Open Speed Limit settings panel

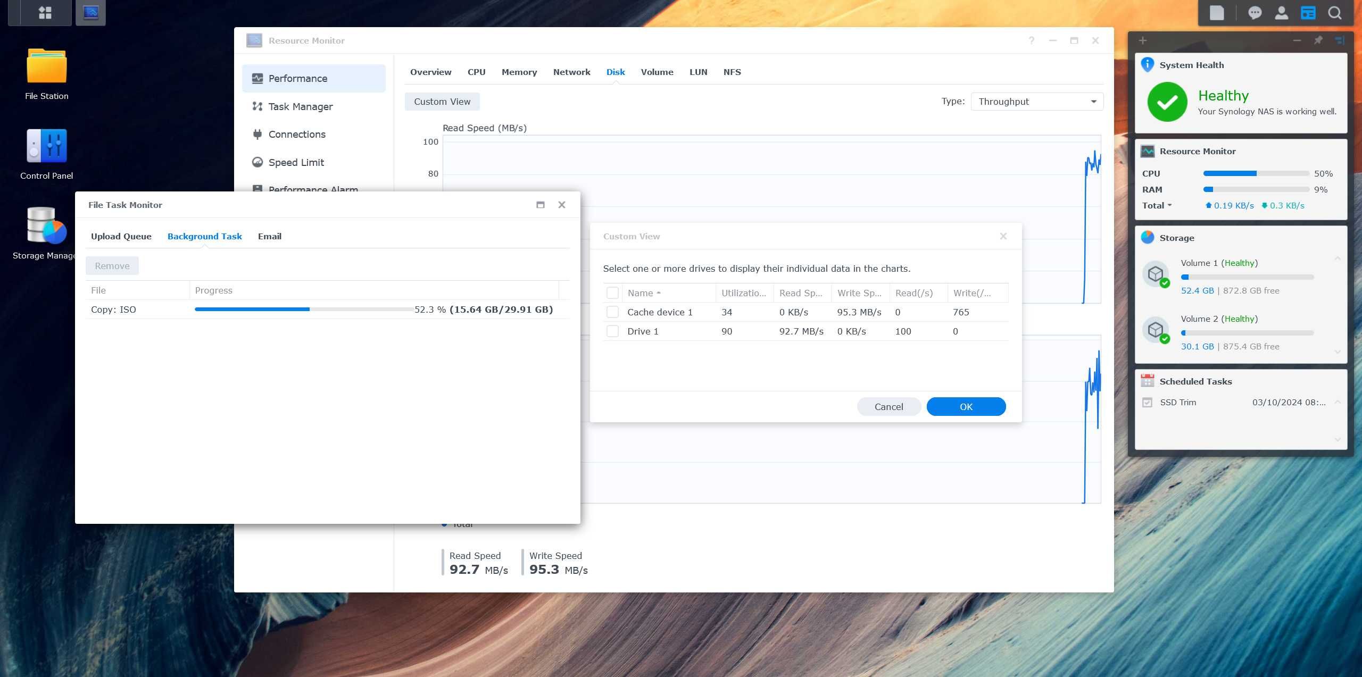pos(295,162)
